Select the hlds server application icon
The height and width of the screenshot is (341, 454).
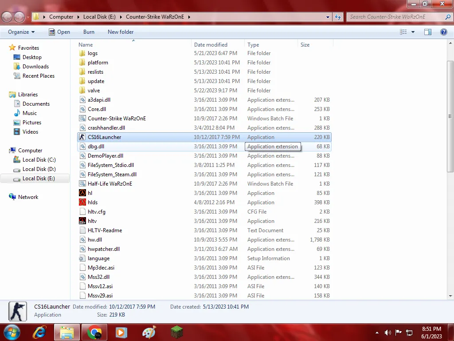point(82,202)
